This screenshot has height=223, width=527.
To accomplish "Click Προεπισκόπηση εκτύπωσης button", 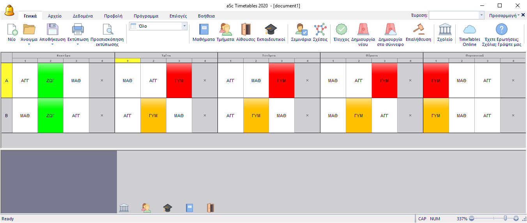I will [107, 33].
